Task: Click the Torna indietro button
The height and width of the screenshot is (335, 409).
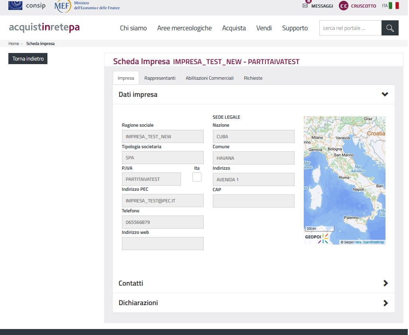Action: pos(28,59)
